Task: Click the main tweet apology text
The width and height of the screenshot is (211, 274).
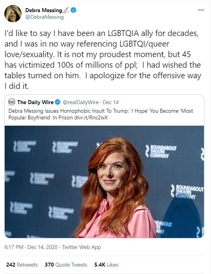Action: click(x=103, y=59)
